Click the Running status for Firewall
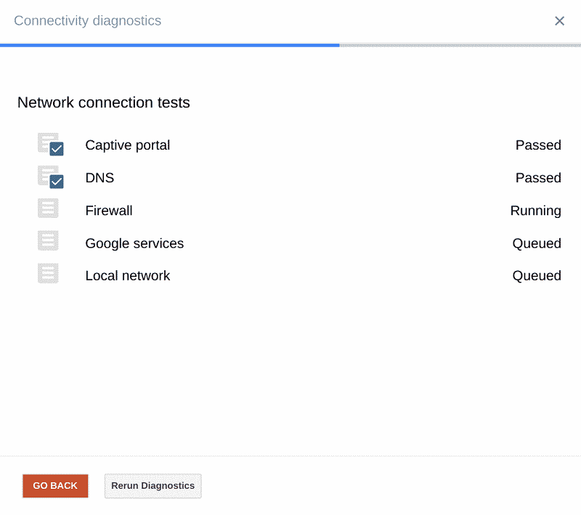This screenshot has height=515, width=581. click(535, 211)
